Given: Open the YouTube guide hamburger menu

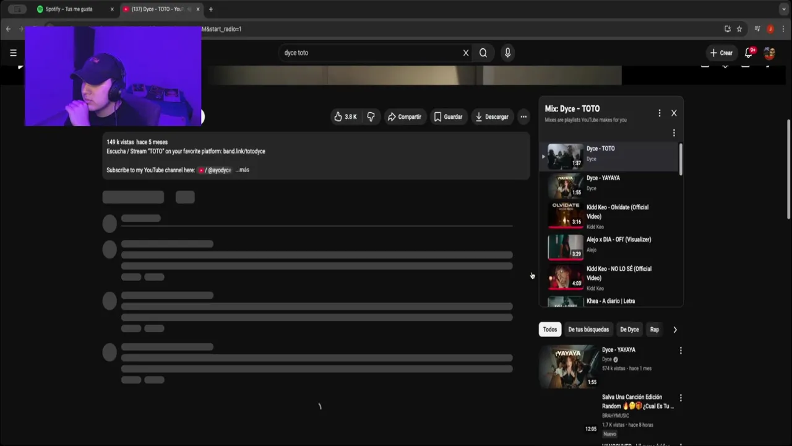Looking at the screenshot, I should coord(13,53).
